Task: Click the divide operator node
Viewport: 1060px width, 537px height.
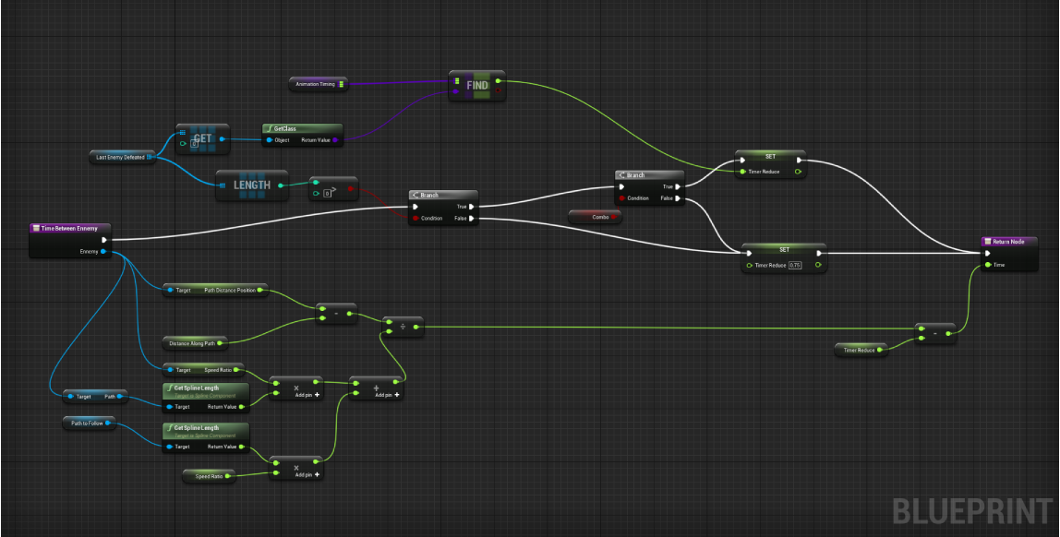Action: click(x=403, y=327)
